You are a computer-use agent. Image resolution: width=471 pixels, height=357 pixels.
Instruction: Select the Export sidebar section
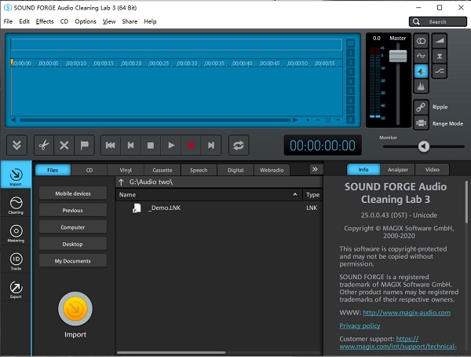[16, 289]
